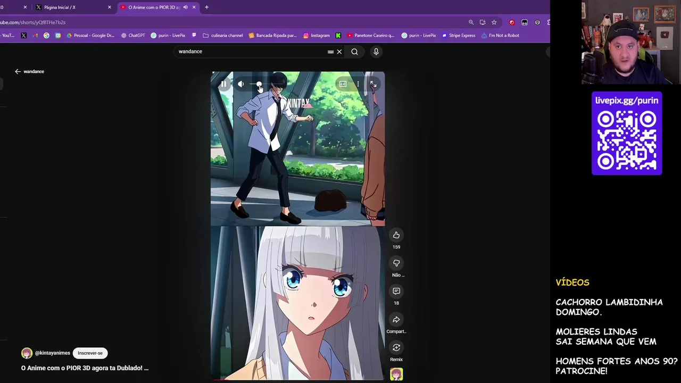Open the ChatGPT bookmark
The width and height of the screenshot is (681, 383).
point(133,36)
